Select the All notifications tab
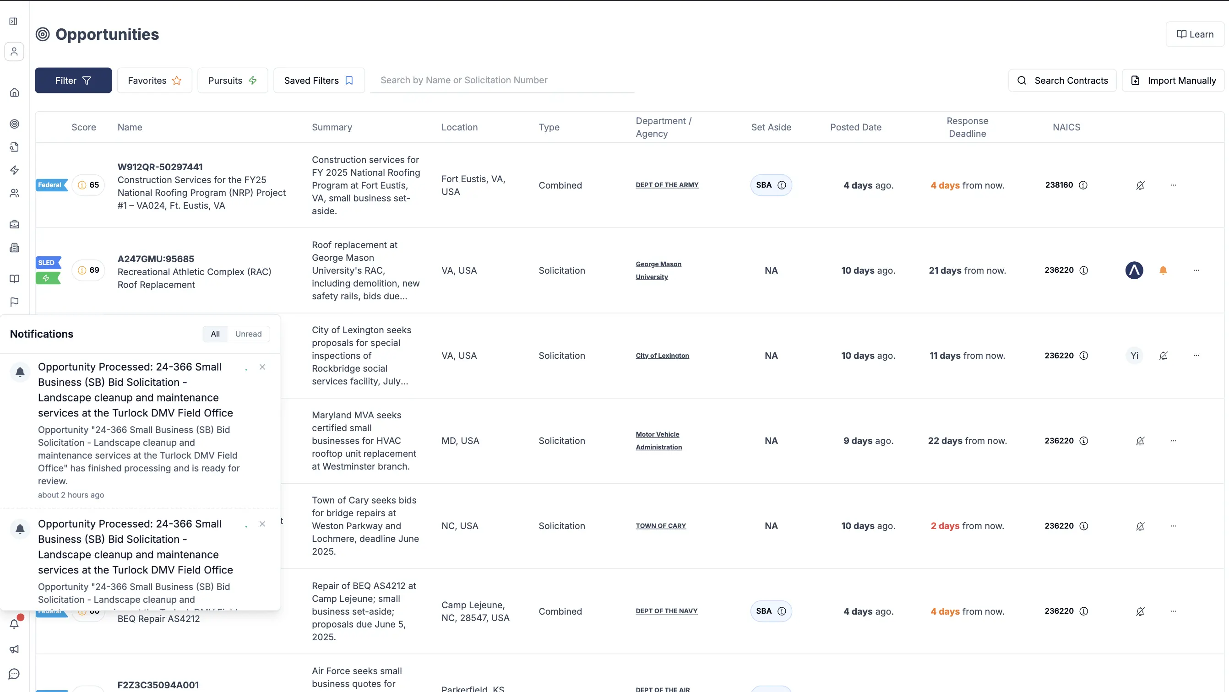1229x692 pixels. click(x=215, y=334)
